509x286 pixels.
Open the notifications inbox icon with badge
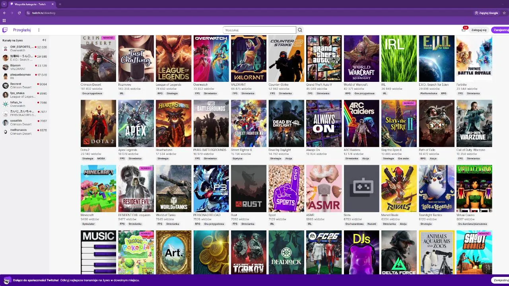[x=464, y=30]
